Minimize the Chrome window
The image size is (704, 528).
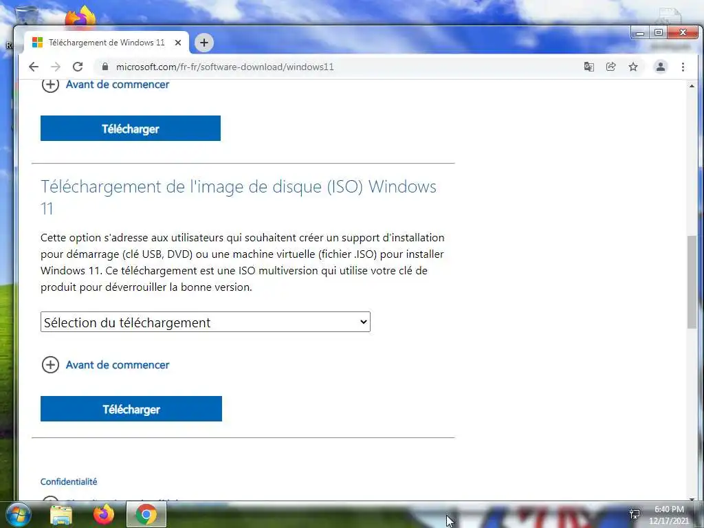[640, 33]
